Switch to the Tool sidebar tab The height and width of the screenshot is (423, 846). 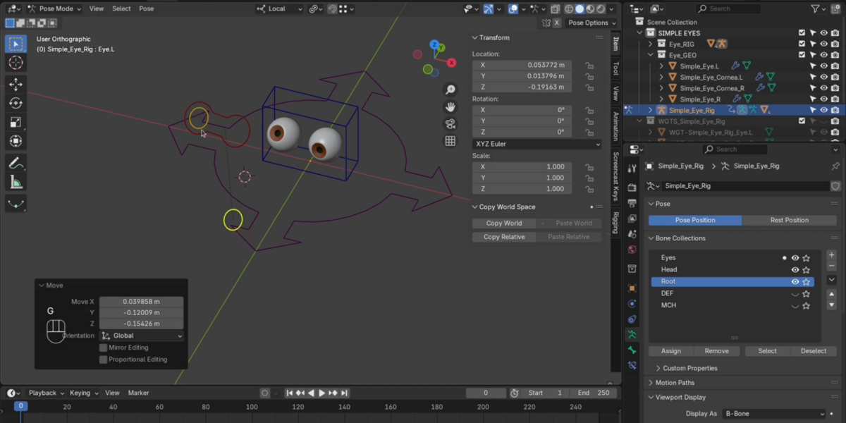click(615, 68)
